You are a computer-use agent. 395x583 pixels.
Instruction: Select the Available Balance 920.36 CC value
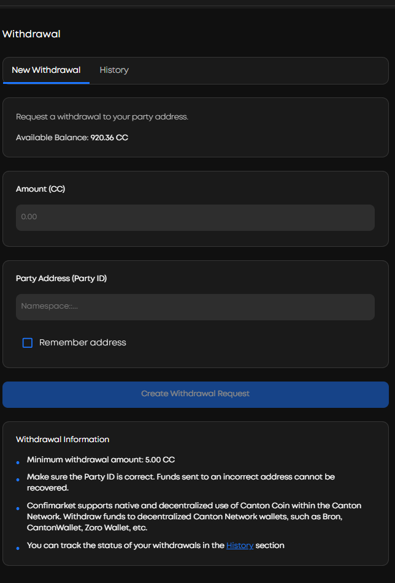pyautogui.click(x=109, y=138)
